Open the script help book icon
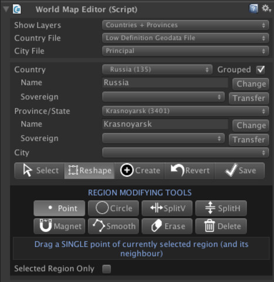The height and width of the screenshot is (282, 274). [x=253, y=9]
